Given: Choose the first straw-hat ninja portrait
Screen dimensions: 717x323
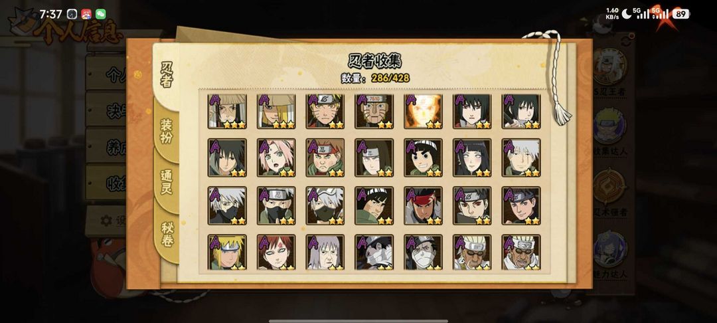Looking at the screenshot, I should point(227,111).
